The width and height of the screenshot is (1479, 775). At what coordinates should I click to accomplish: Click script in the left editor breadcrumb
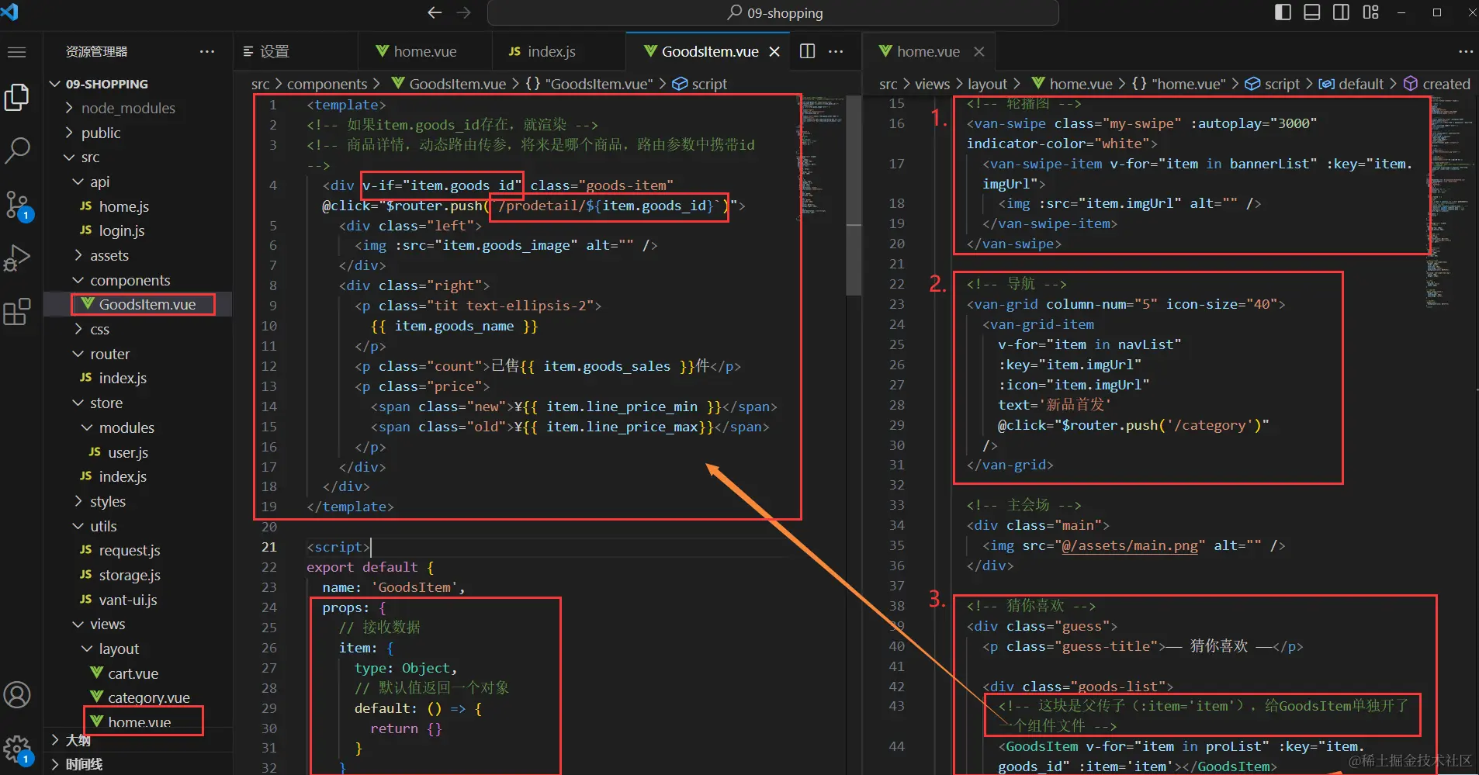click(708, 84)
